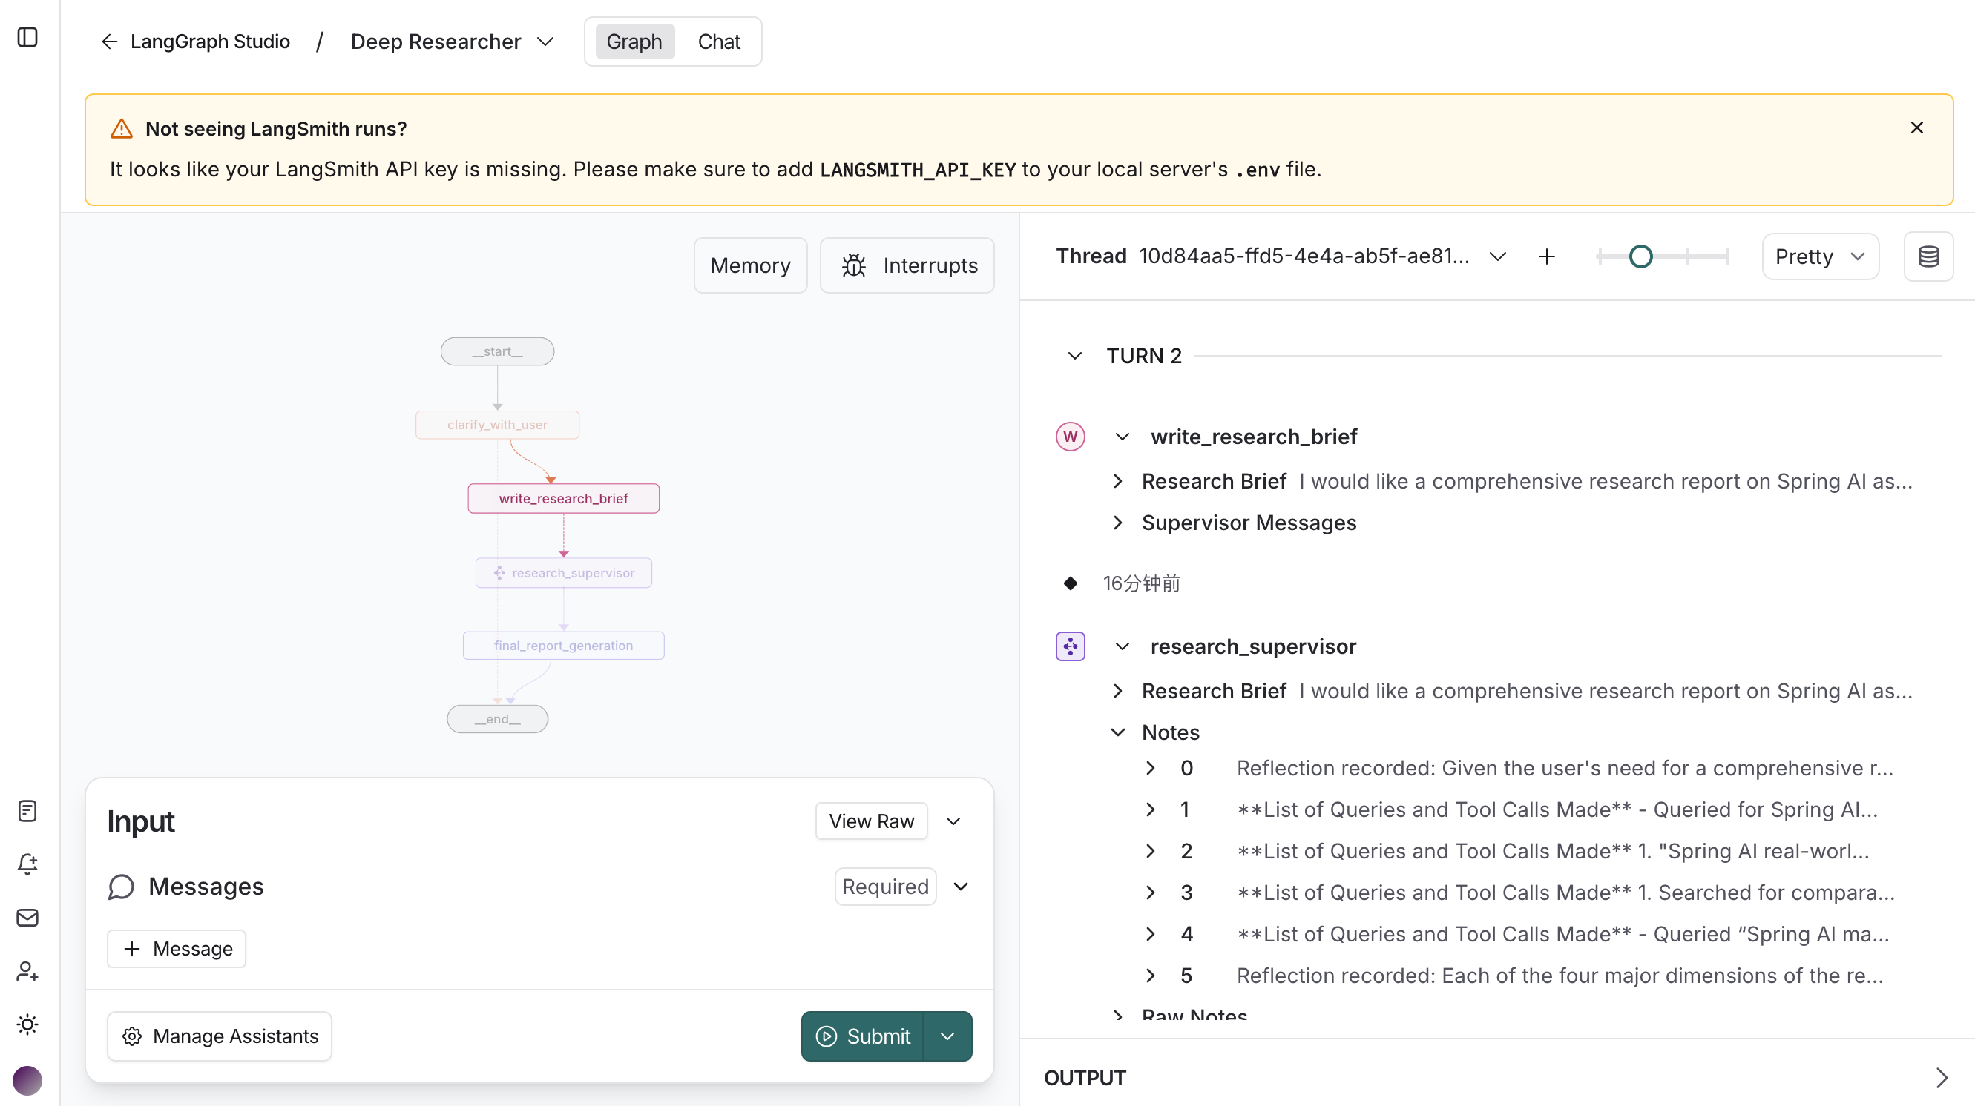Toggle the theme sun icon

click(27, 1024)
